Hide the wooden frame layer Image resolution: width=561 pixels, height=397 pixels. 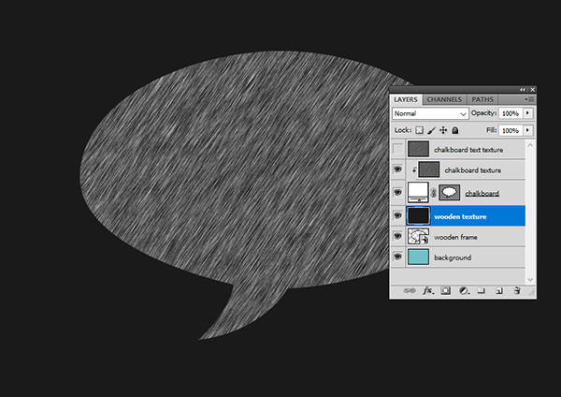pyautogui.click(x=398, y=235)
